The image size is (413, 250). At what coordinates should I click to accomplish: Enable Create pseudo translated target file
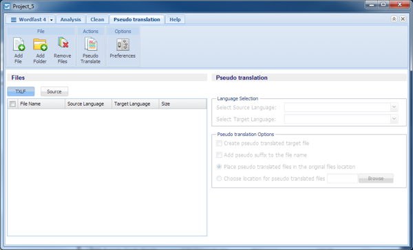coord(219,144)
